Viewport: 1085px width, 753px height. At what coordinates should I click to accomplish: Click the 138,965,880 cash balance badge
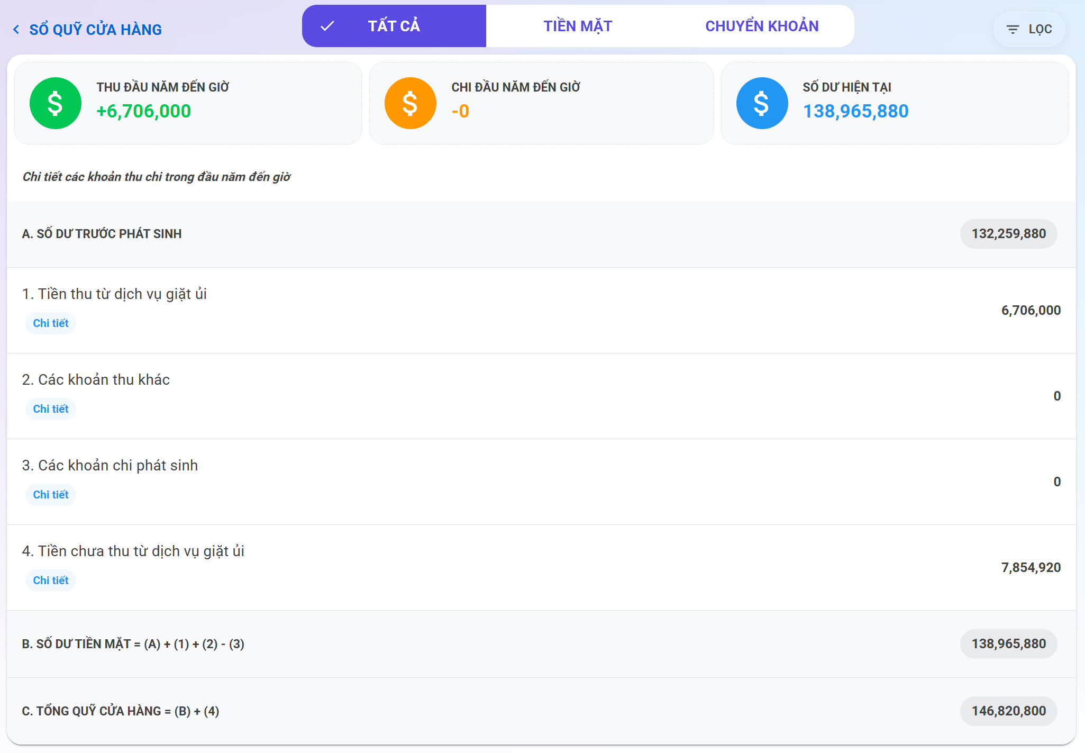click(x=1009, y=644)
